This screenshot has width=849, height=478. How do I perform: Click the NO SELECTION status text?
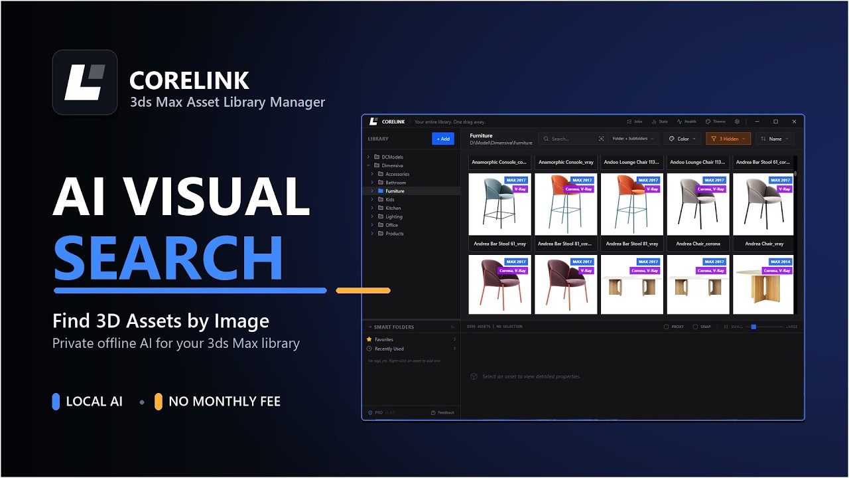(x=509, y=327)
